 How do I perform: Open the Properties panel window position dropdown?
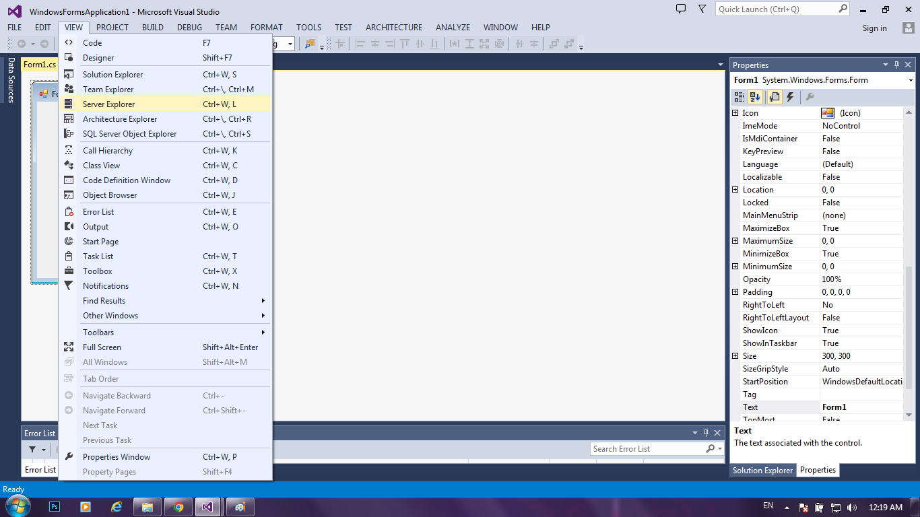click(x=886, y=65)
